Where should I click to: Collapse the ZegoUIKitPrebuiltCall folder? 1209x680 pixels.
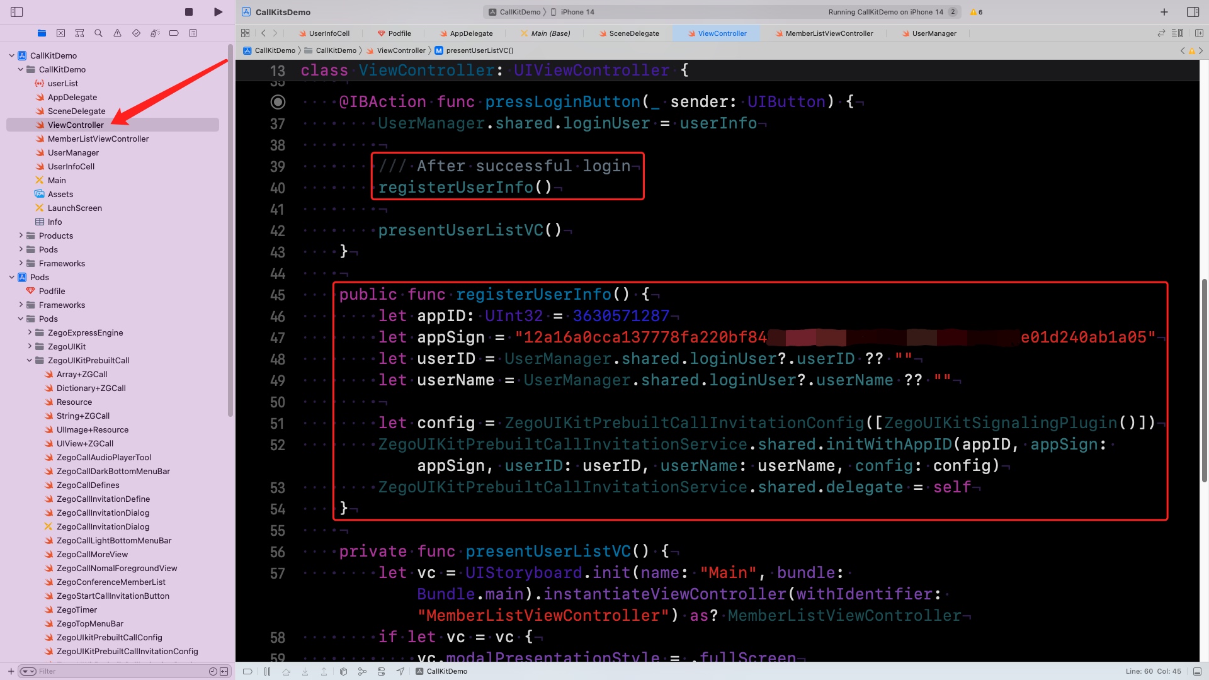[x=30, y=361]
